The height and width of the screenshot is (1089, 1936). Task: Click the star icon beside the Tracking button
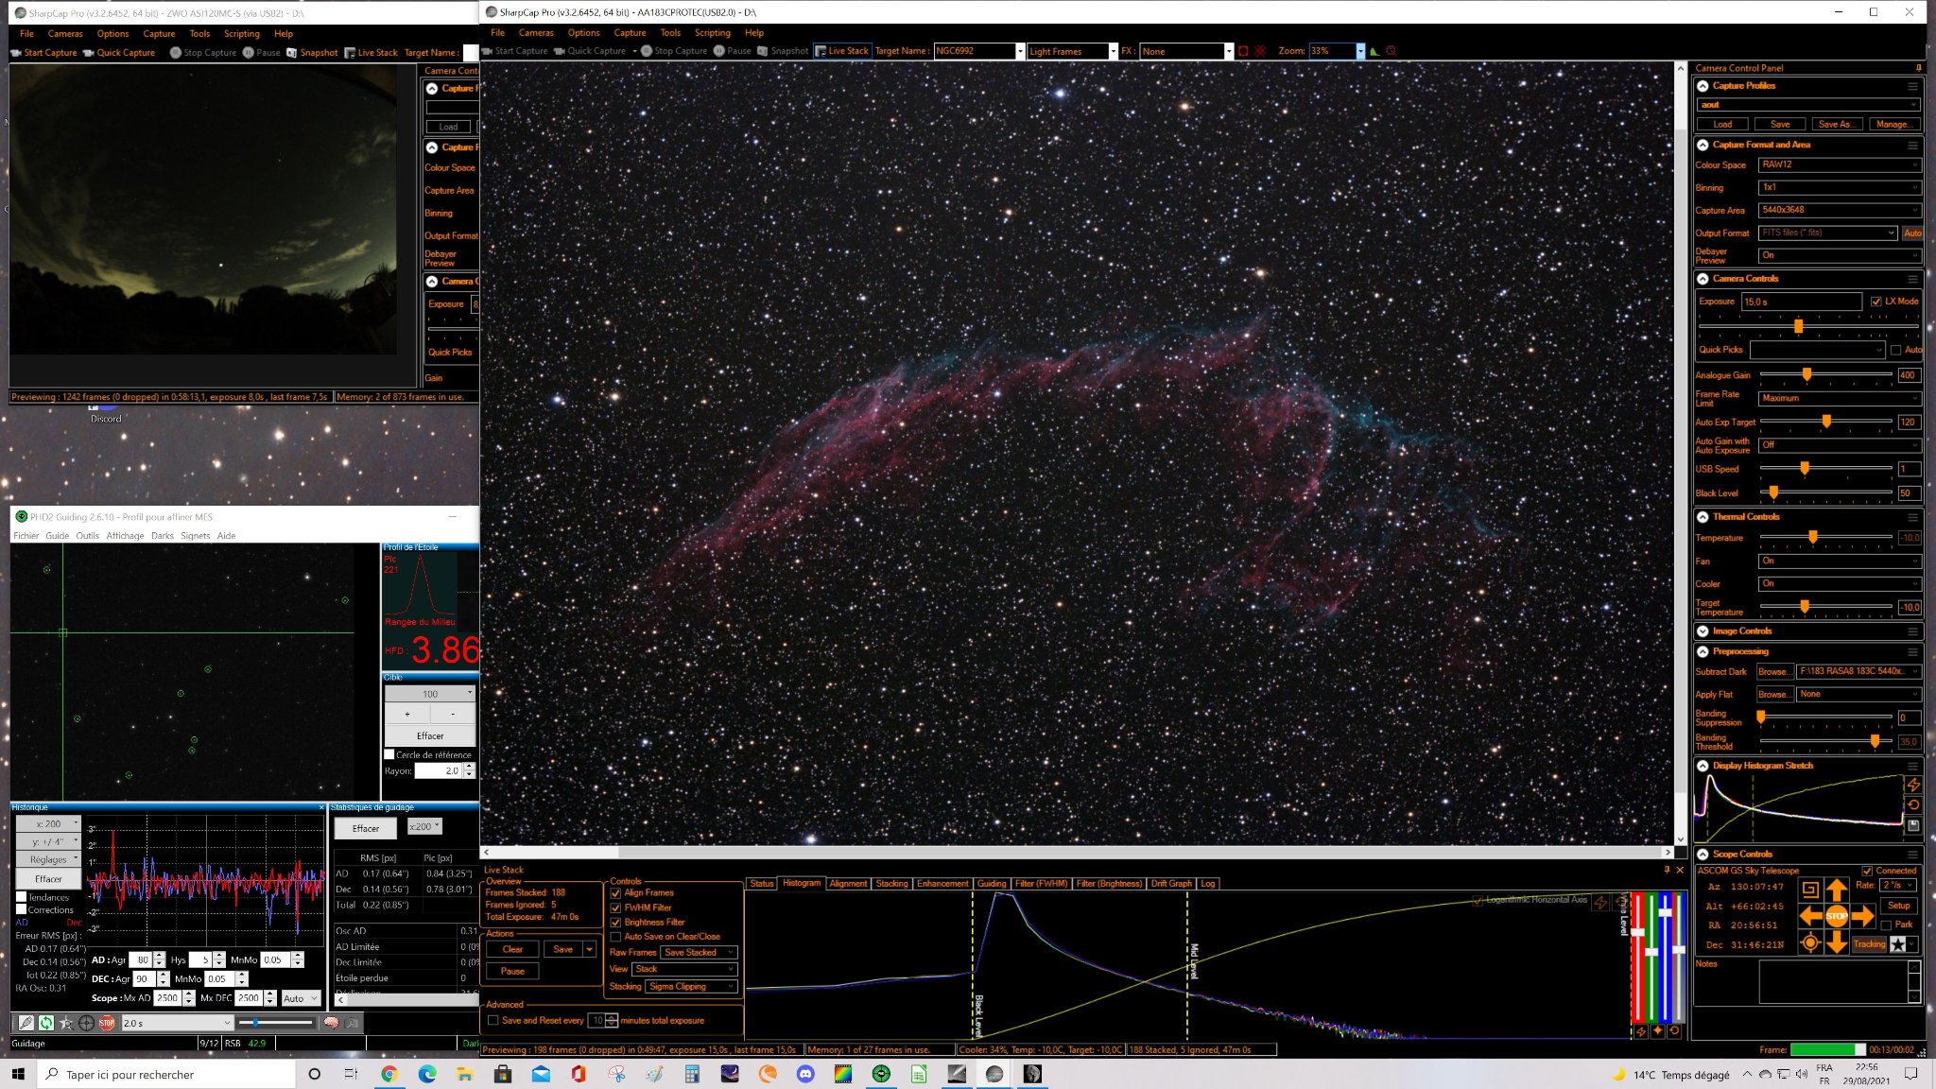click(1897, 944)
